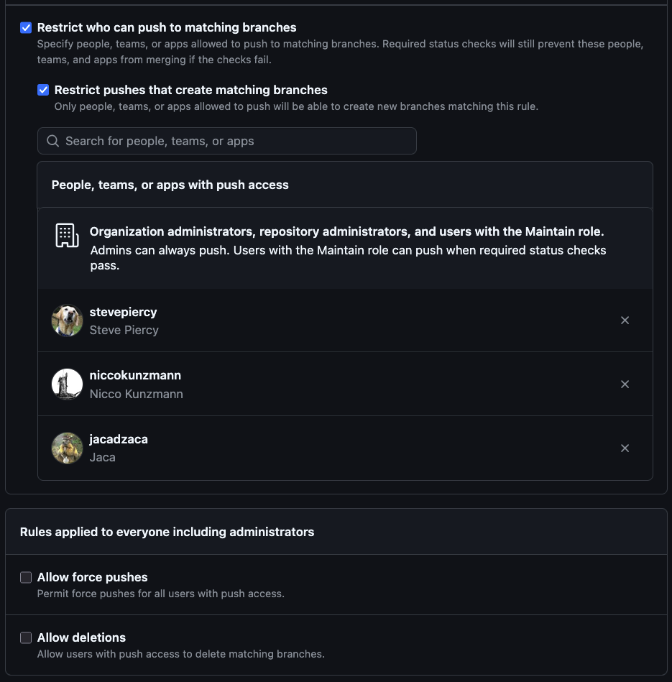Click the Allow force pushes label
This screenshot has height=682, width=672.
pos(92,577)
